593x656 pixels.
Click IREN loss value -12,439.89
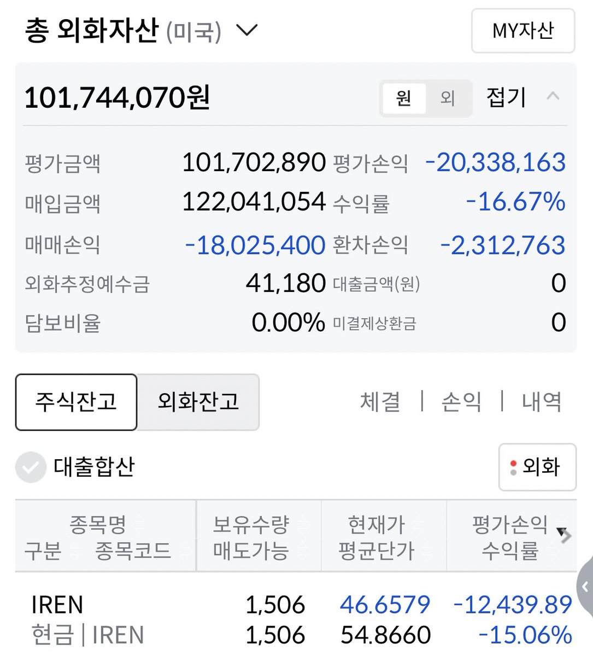click(513, 605)
